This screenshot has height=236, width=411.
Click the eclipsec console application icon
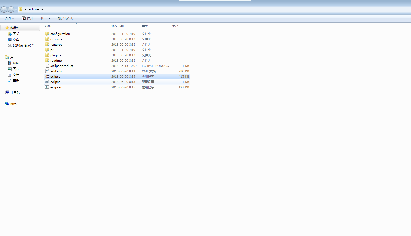[47, 87]
